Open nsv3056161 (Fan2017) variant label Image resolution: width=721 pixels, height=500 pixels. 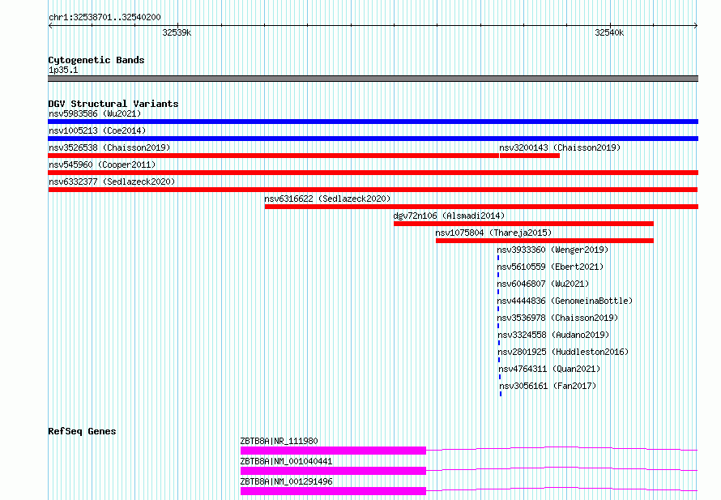click(x=548, y=386)
